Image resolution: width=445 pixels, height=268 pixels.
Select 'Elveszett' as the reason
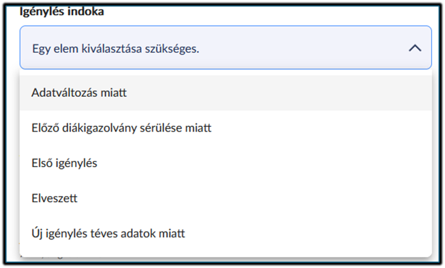[x=55, y=198]
